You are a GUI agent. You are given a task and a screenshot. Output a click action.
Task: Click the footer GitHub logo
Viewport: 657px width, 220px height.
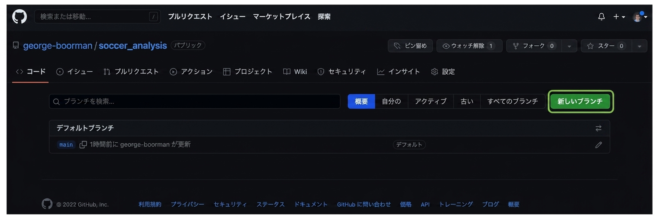(x=47, y=204)
